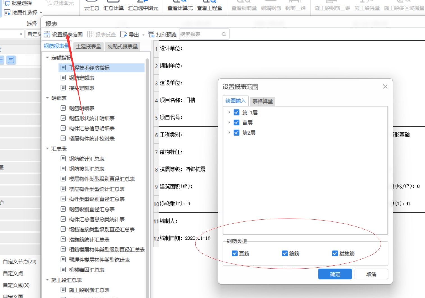
Task: Switch to 表格算量 tab in dialog
Action: point(262,101)
